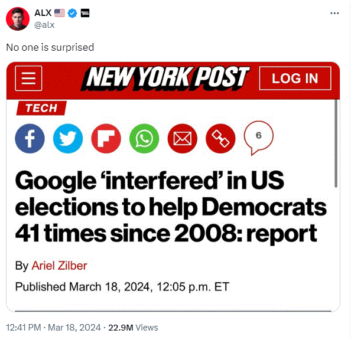This screenshot has width=351, height=340.
Task: Click the New York Post logo
Action: point(165,79)
